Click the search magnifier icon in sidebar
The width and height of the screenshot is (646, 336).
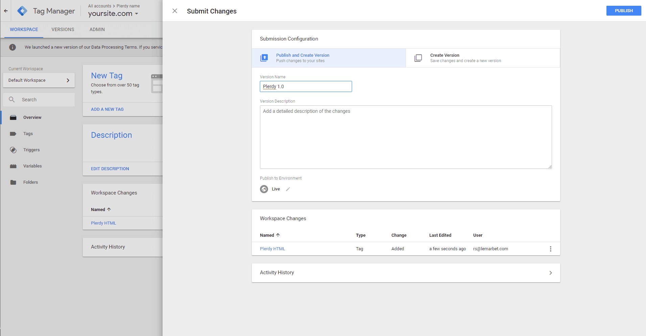[12, 100]
